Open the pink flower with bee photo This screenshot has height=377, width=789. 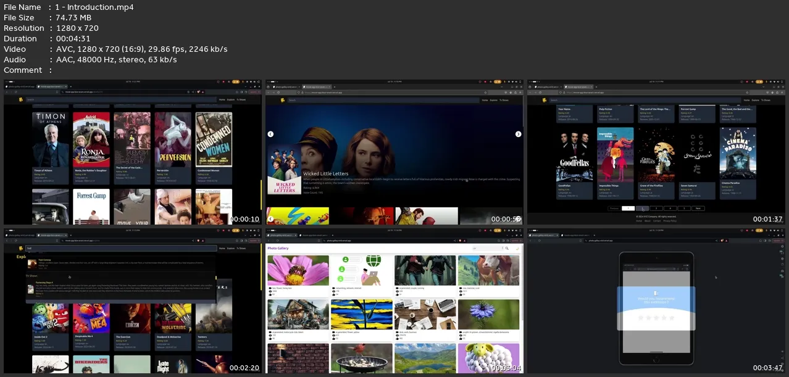point(298,270)
